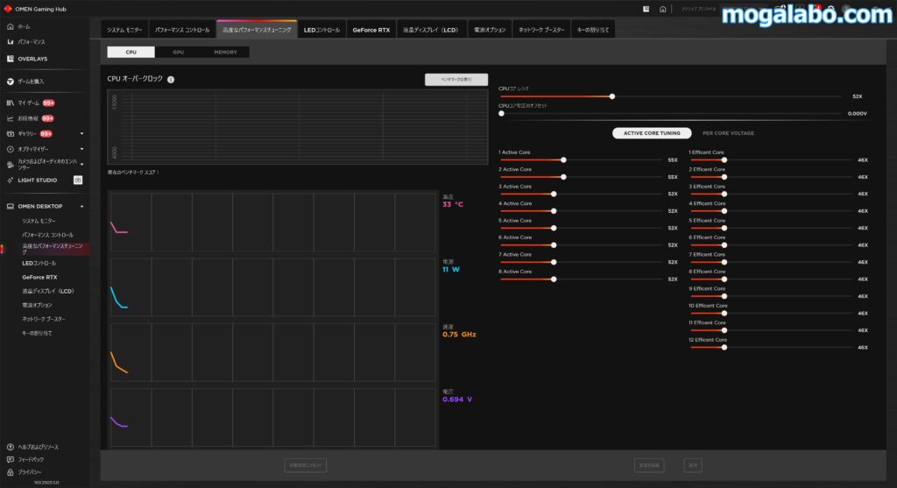The image size is (897, 488).
Task: Open sidebar GeForce RTX under OMEN DESKTOP
Action: click(39, 277)
